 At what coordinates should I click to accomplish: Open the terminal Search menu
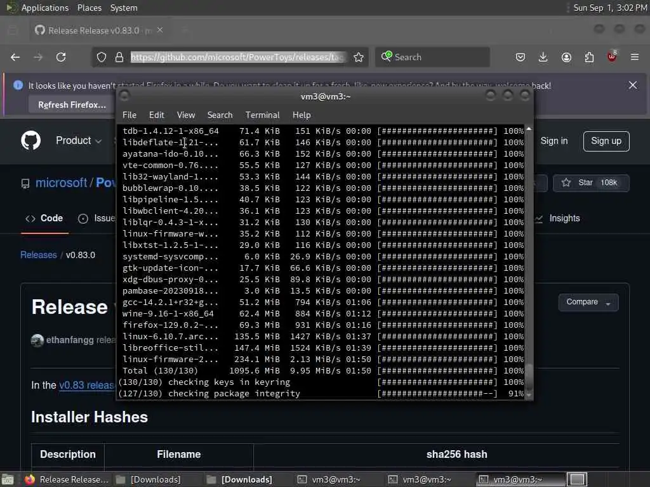[x=220, y=115]
